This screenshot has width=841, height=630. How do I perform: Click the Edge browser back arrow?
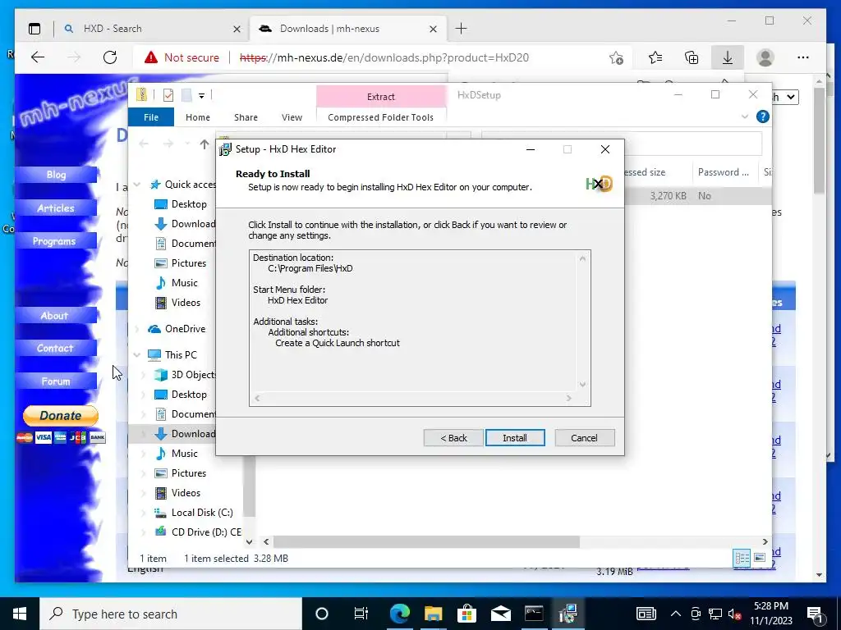click(38, 57)
